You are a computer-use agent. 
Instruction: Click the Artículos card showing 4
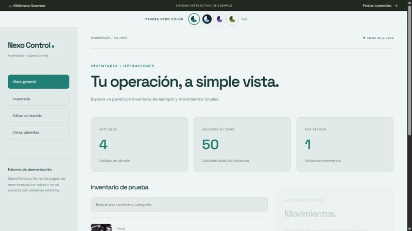pyautogui.click(x=139, y=144)
